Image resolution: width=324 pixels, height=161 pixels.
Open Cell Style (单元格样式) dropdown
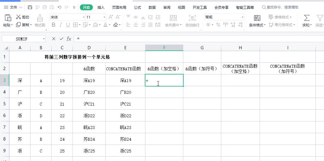pos(282,25)
